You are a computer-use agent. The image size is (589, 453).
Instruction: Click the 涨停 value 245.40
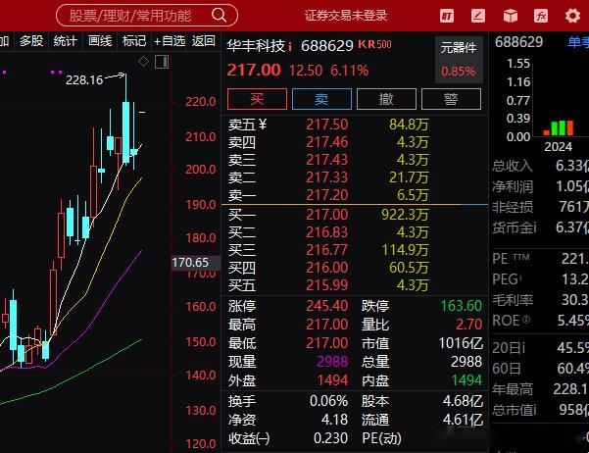(x=327, y=306)
